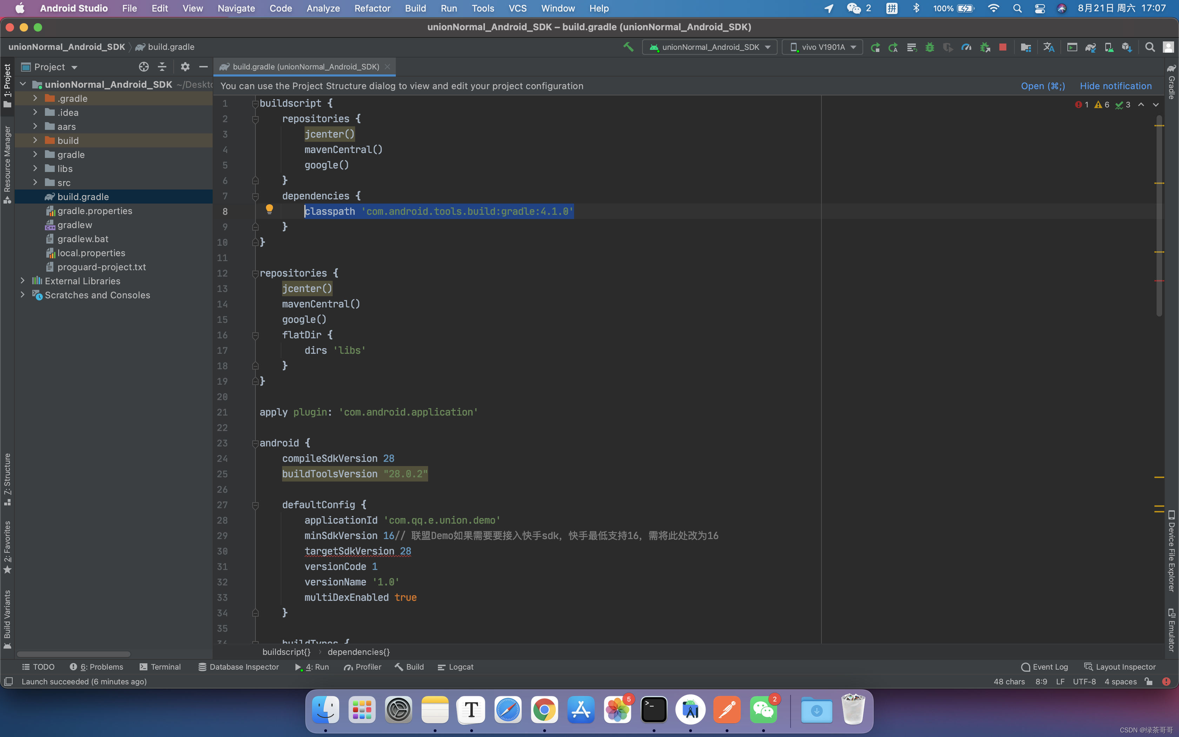Select gradle.properties file in project tree
Image resolution: width=1179 pixels, height=737 pixels.
coord(94,211)
